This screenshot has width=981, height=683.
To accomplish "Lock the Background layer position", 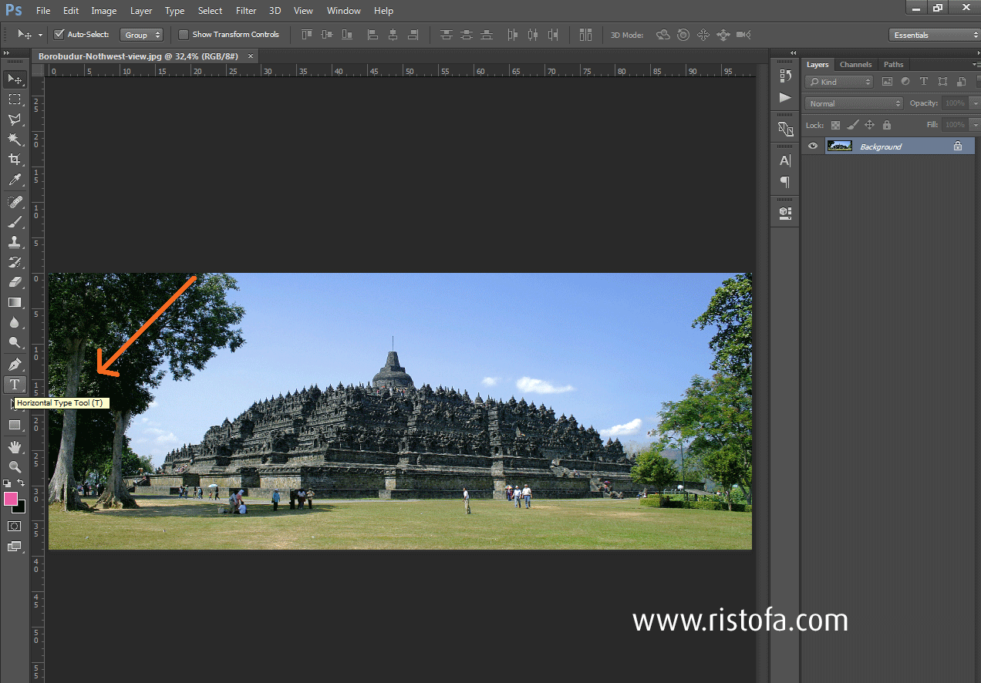I will (x=868, y=124).
